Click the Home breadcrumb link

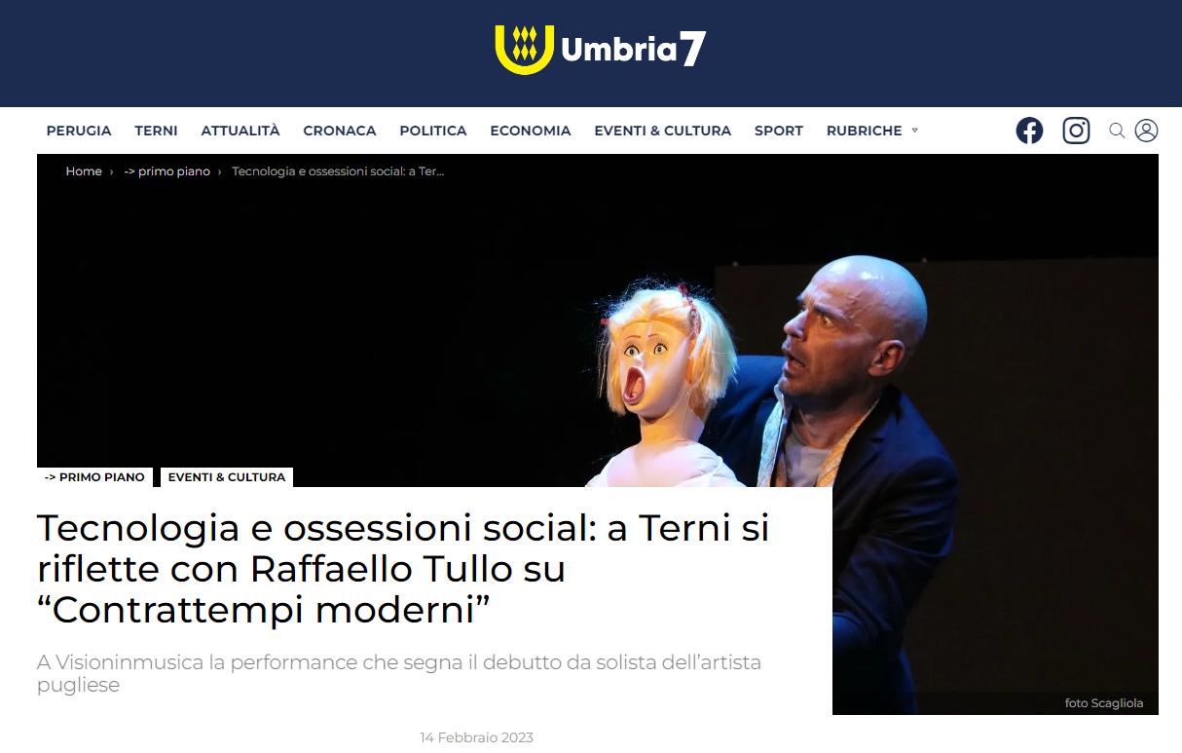(x=84, y=171)
